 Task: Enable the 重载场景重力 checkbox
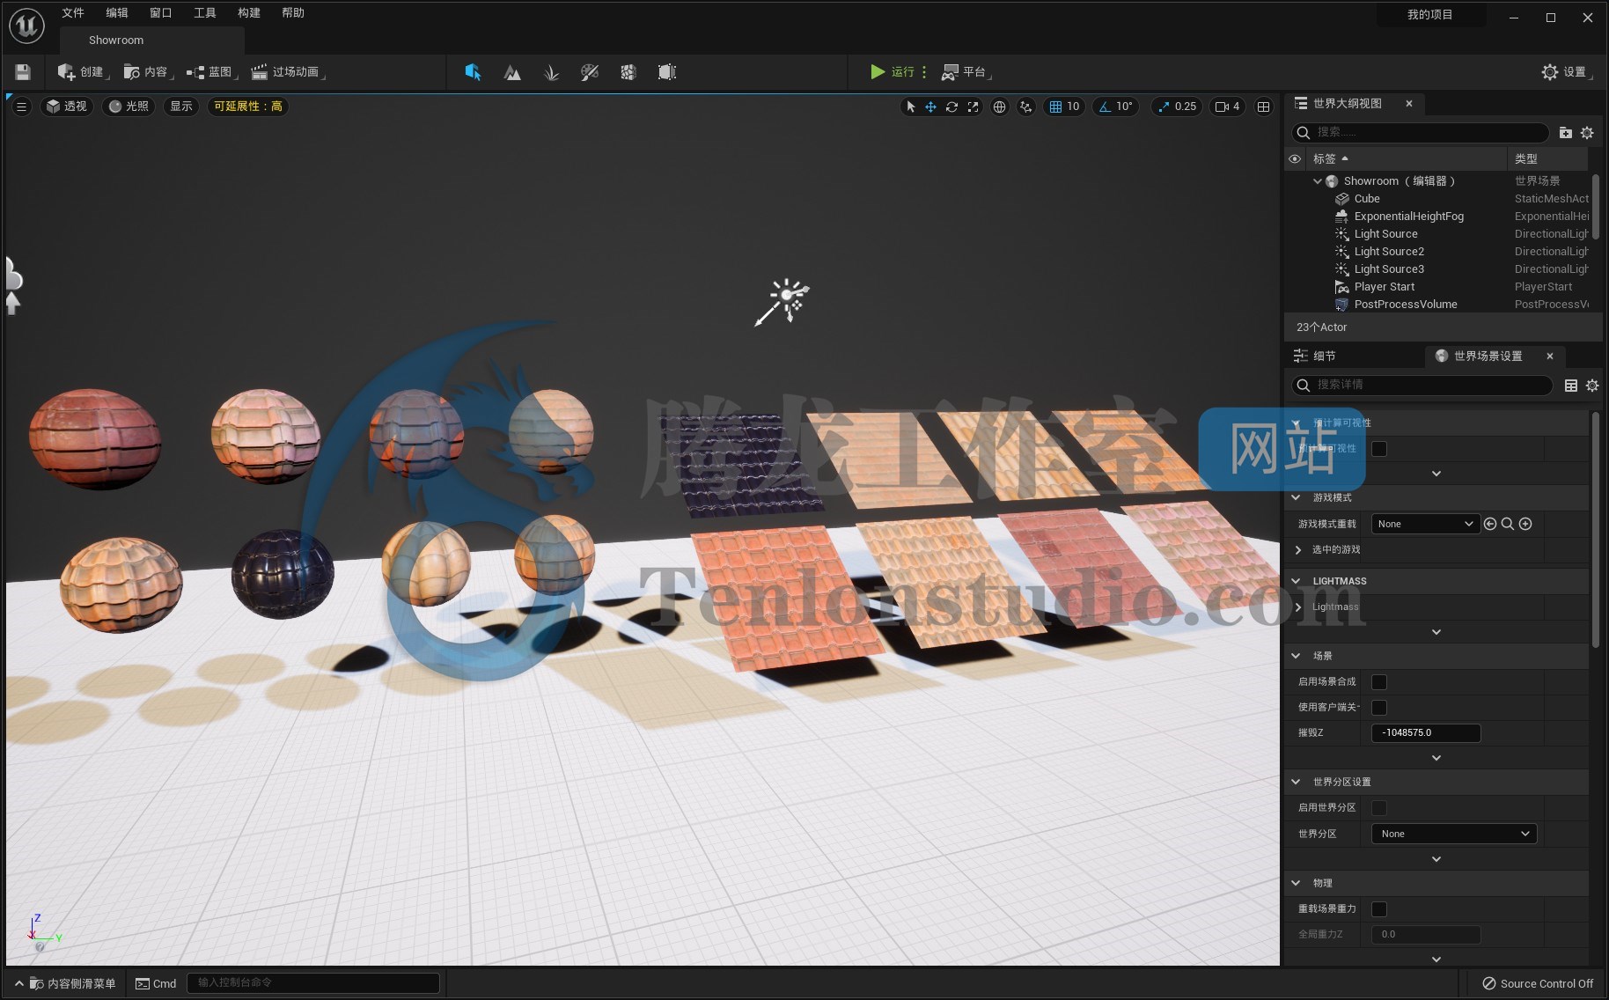tap(1379, 909)
